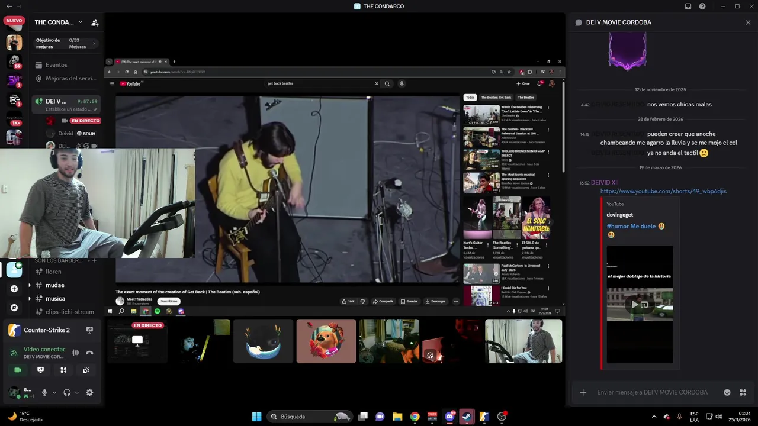Select the EN DIRECTO stream tile
The height and width of the screenshot is (426, 758).
point(137,341)
